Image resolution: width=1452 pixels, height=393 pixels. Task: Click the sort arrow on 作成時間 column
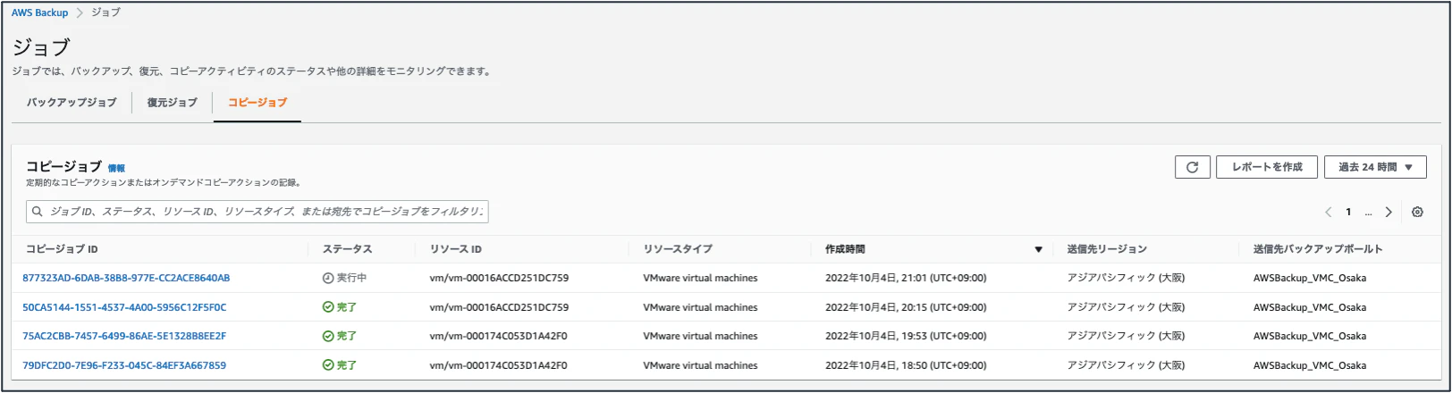coord(1038,249)
